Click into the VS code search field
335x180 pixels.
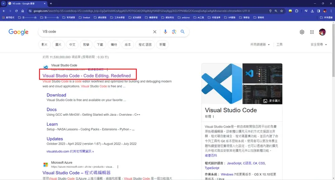(96, 32)
